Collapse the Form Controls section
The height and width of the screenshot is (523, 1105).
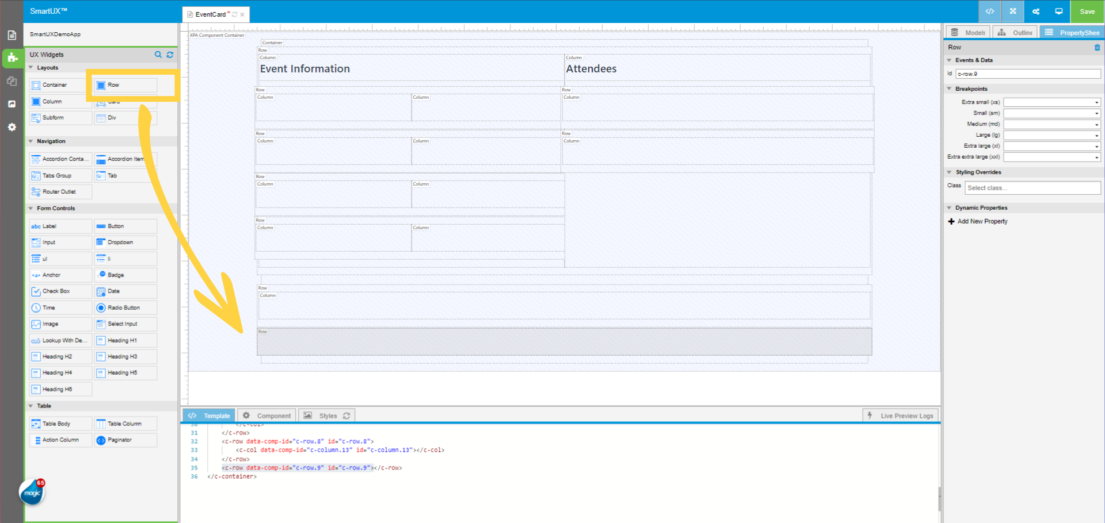tap(31, 209)
